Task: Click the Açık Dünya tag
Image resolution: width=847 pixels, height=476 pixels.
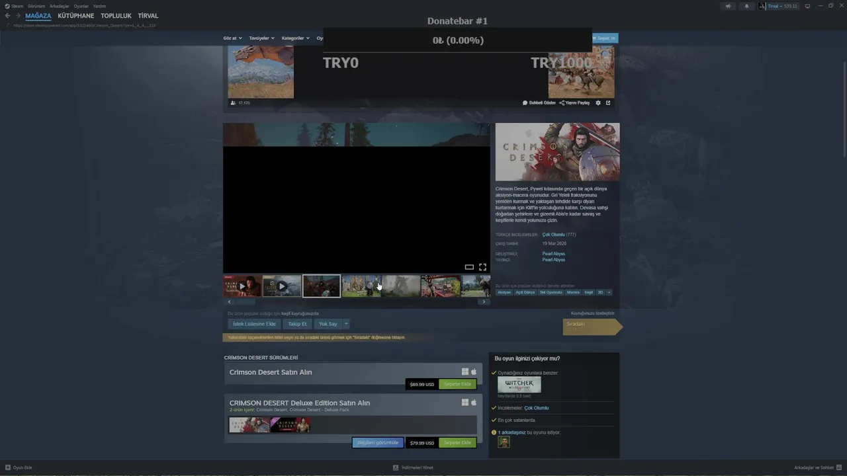Action: pyautogui.click(x=525, y=292)
